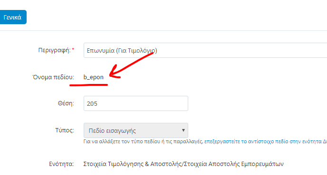Select the b_epon field name value
The image size is (327, 175).
click(x=94, y=77)
